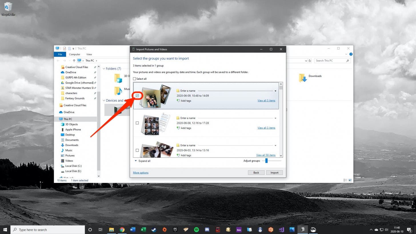
Task: Uncheck the 2020-06-09 group checkbox
Action: click(x=137, y=96)
